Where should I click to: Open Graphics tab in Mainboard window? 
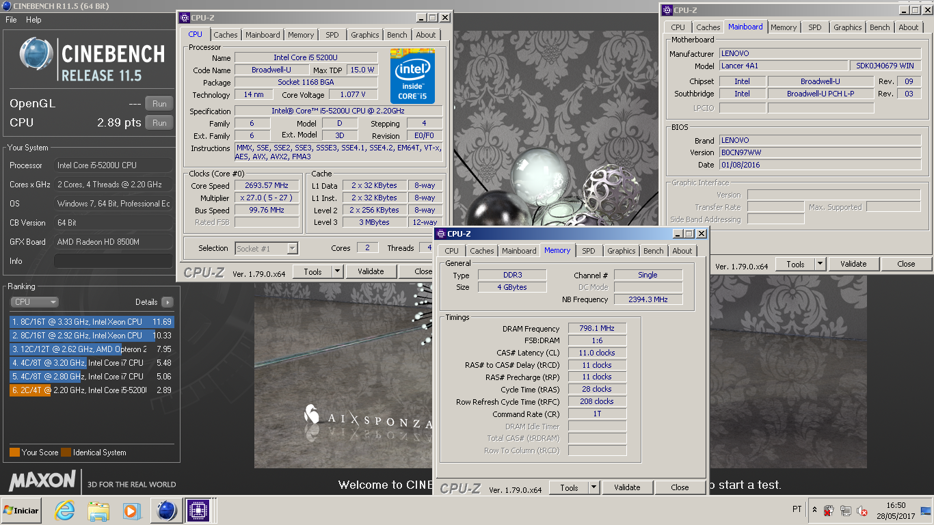coord(847,27)
